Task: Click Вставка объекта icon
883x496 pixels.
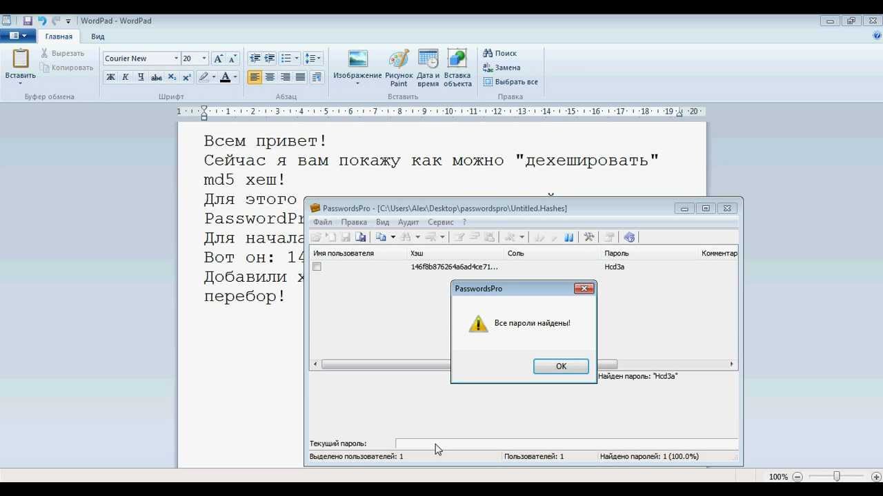Action: [x=457, y=68]
